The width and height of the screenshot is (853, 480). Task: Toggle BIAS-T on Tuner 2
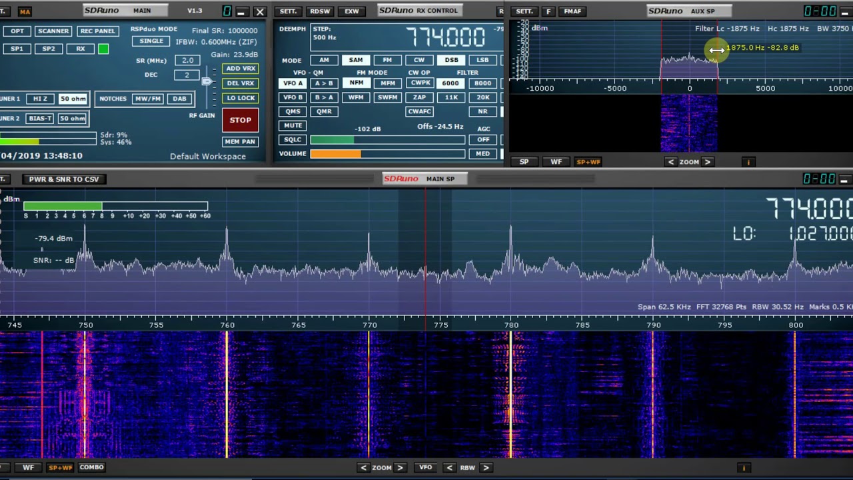click(x=40, y=119)
